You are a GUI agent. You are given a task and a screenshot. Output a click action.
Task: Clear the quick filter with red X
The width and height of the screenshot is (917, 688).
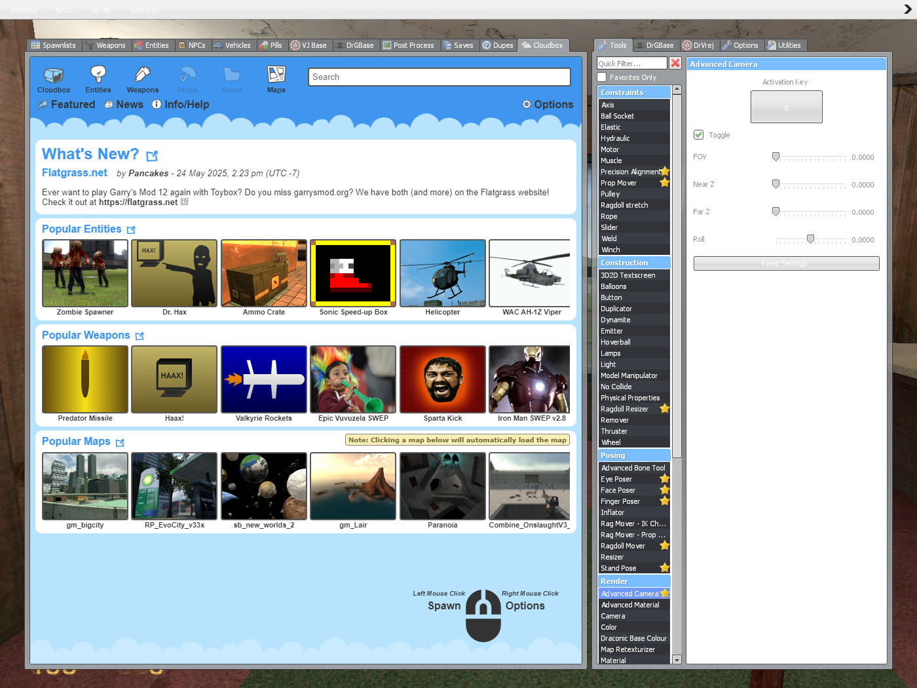point(675,63)
